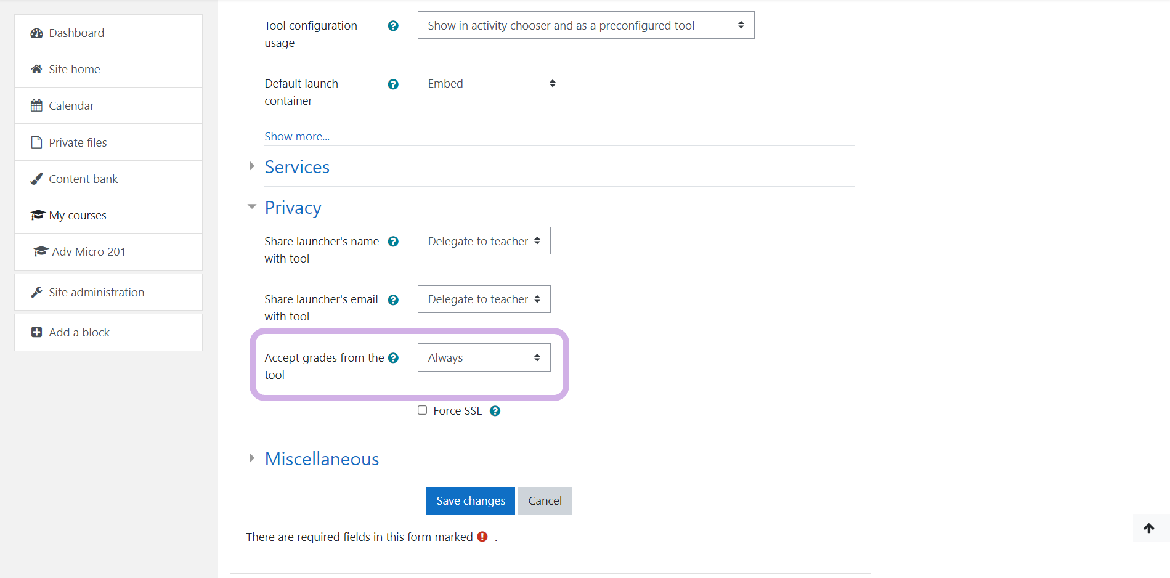1170x578 pixels.
Task: Show Force SSL help tooltip
Action: [495, 411]
